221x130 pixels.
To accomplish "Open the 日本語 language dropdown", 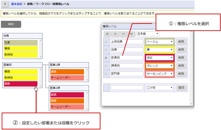I will point(147,34).
